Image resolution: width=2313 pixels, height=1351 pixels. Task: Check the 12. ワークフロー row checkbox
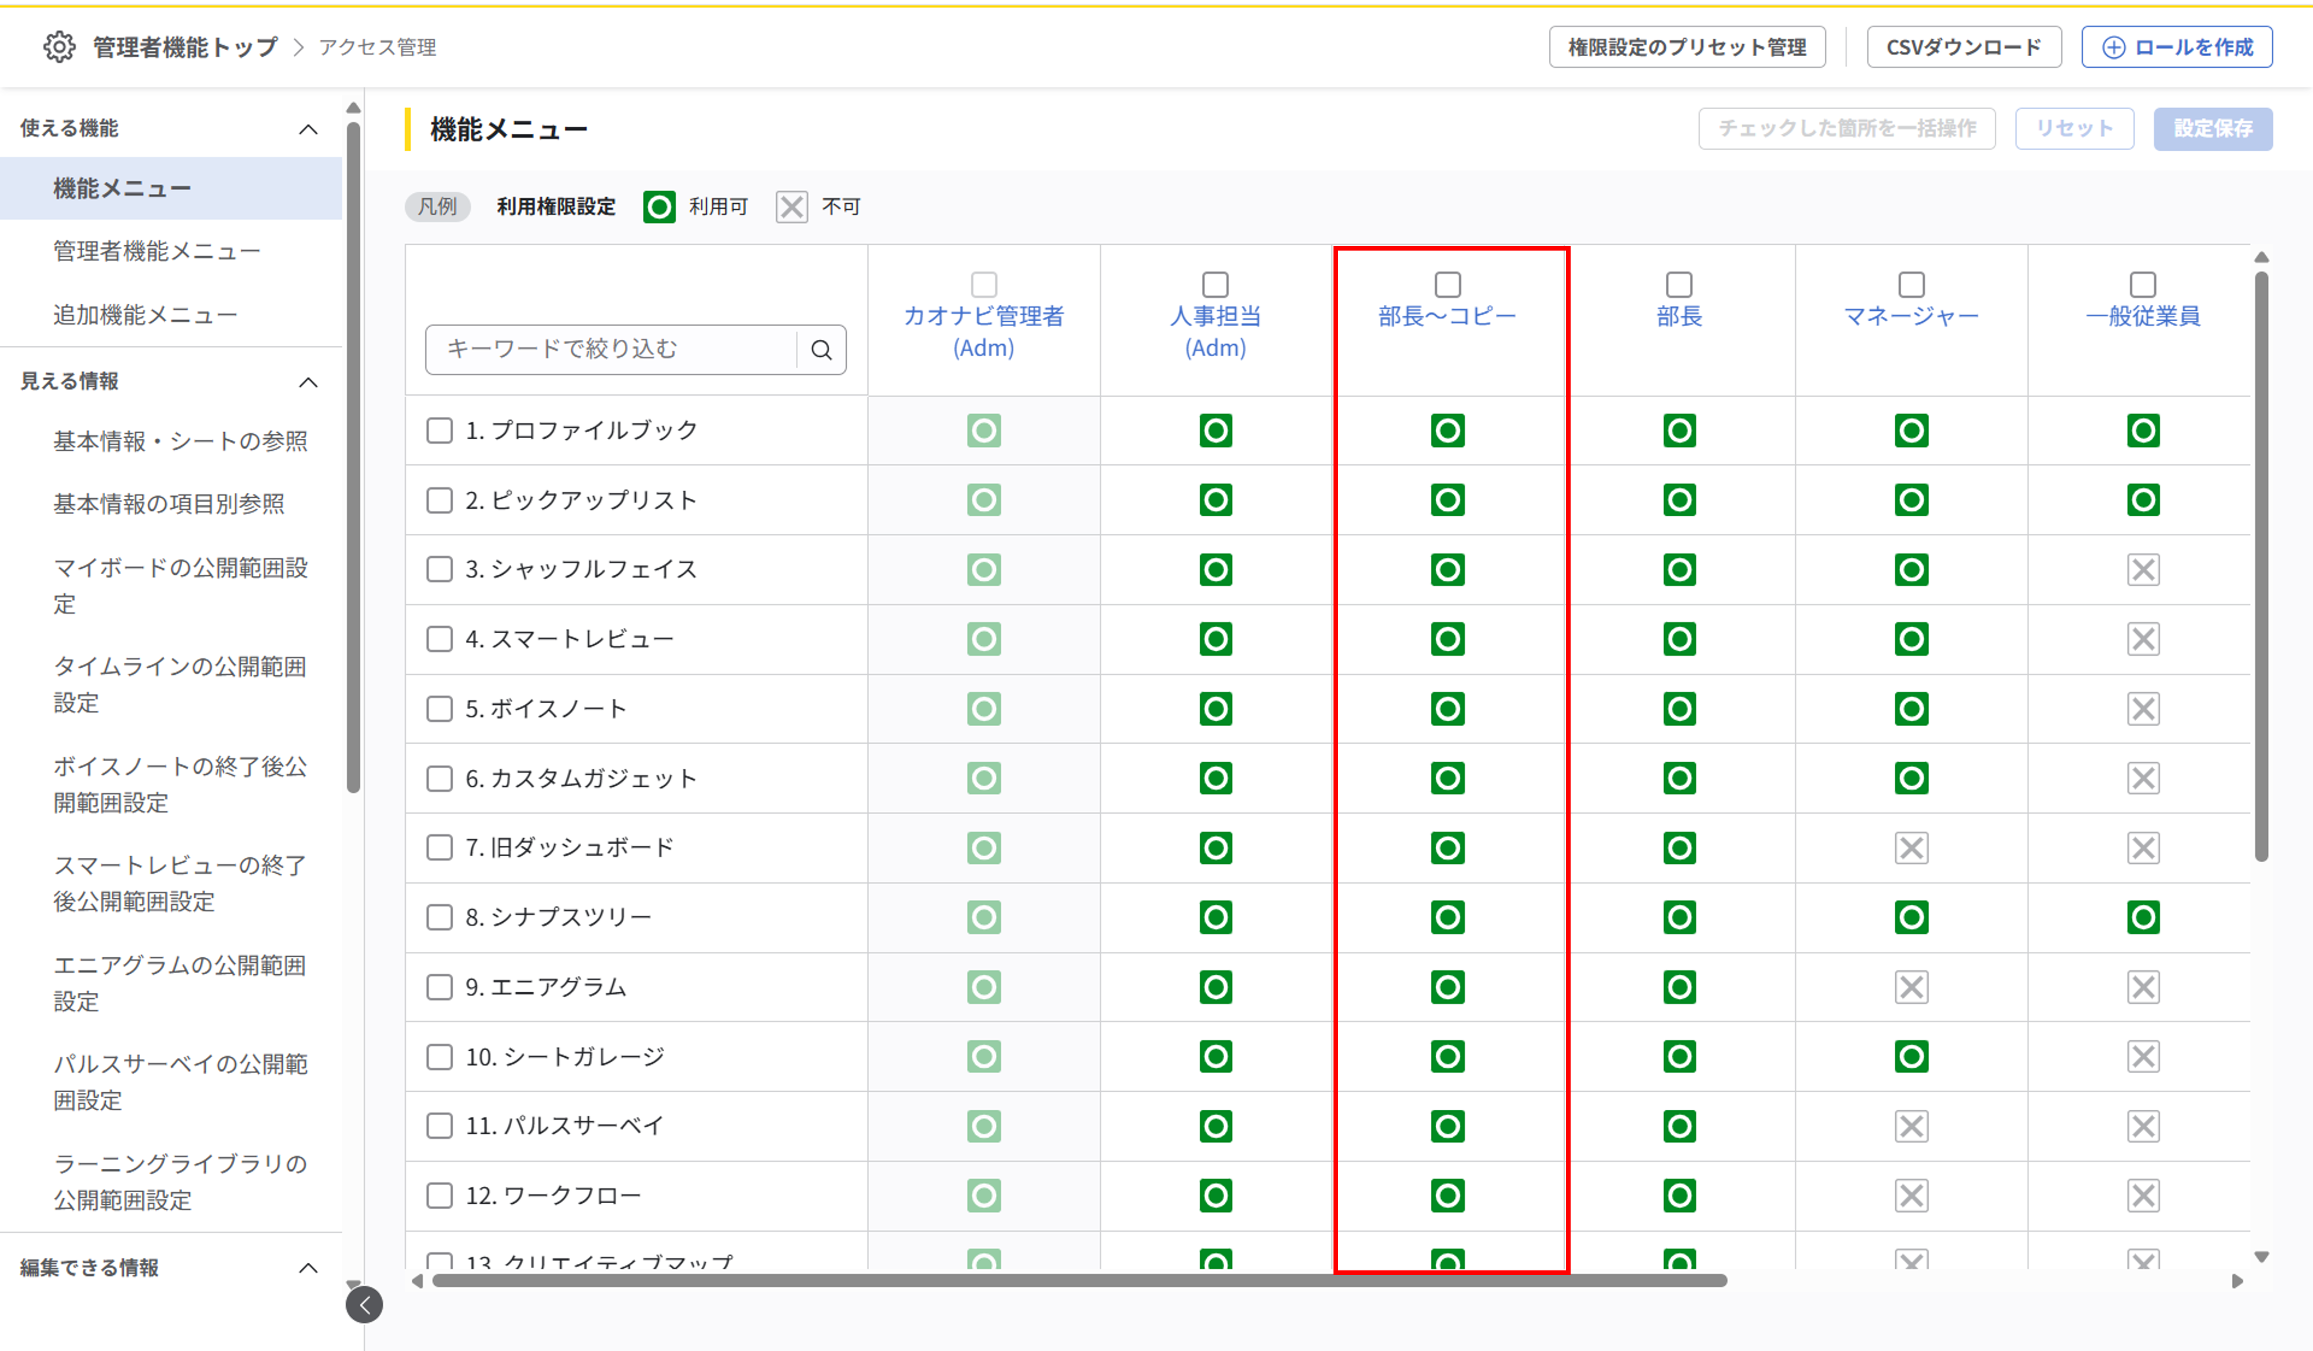pos(440,1196)
